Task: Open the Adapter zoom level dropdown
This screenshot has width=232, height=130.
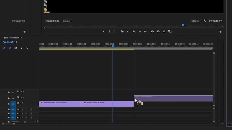Action: point(68,21)
